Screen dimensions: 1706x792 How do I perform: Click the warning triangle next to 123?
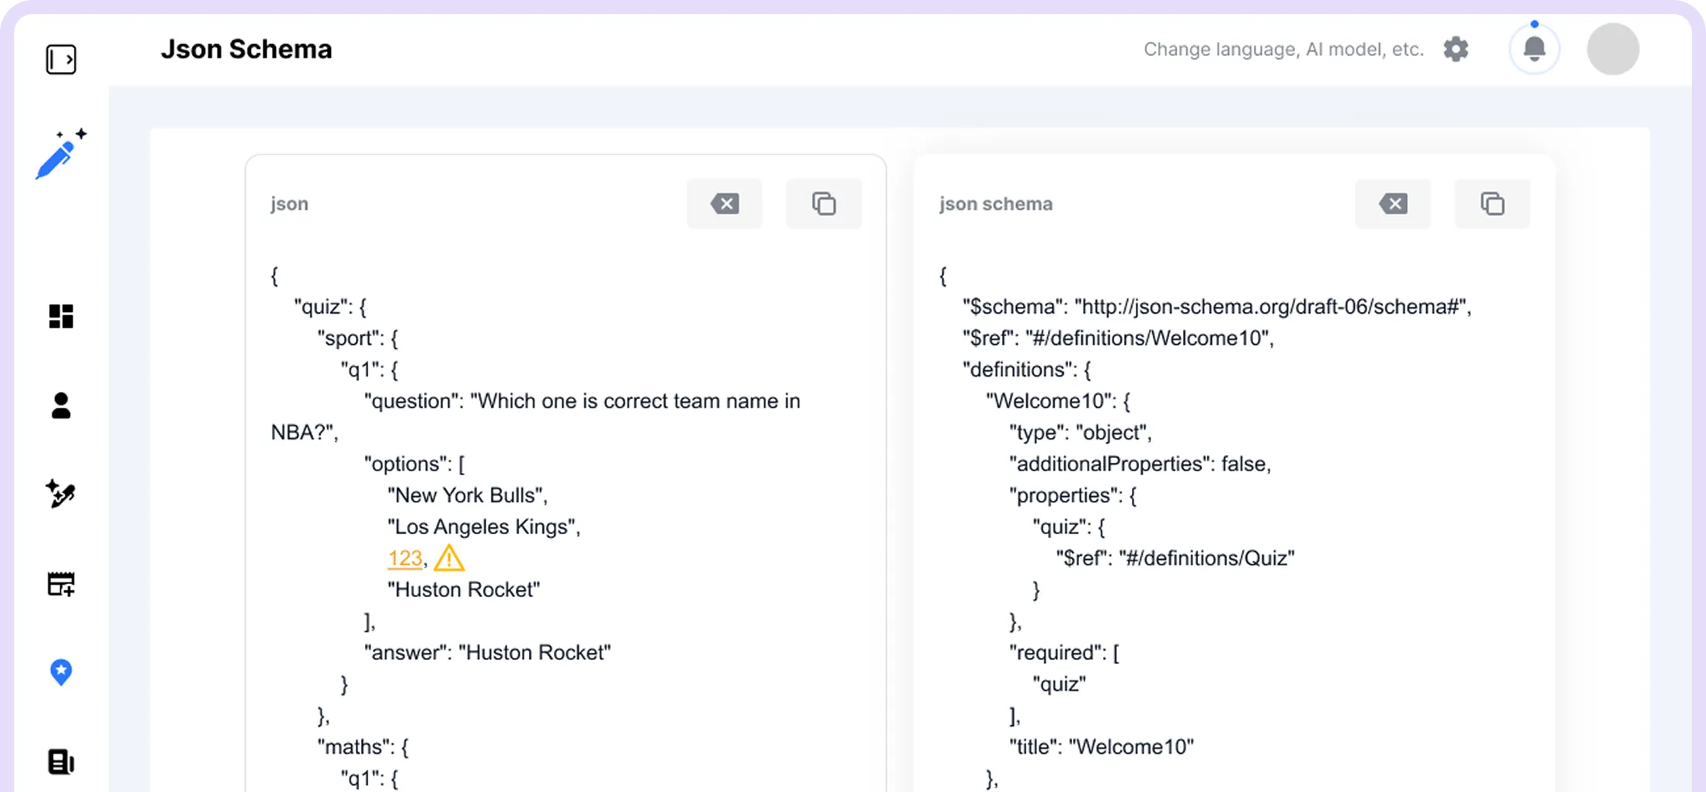[449, 558]
